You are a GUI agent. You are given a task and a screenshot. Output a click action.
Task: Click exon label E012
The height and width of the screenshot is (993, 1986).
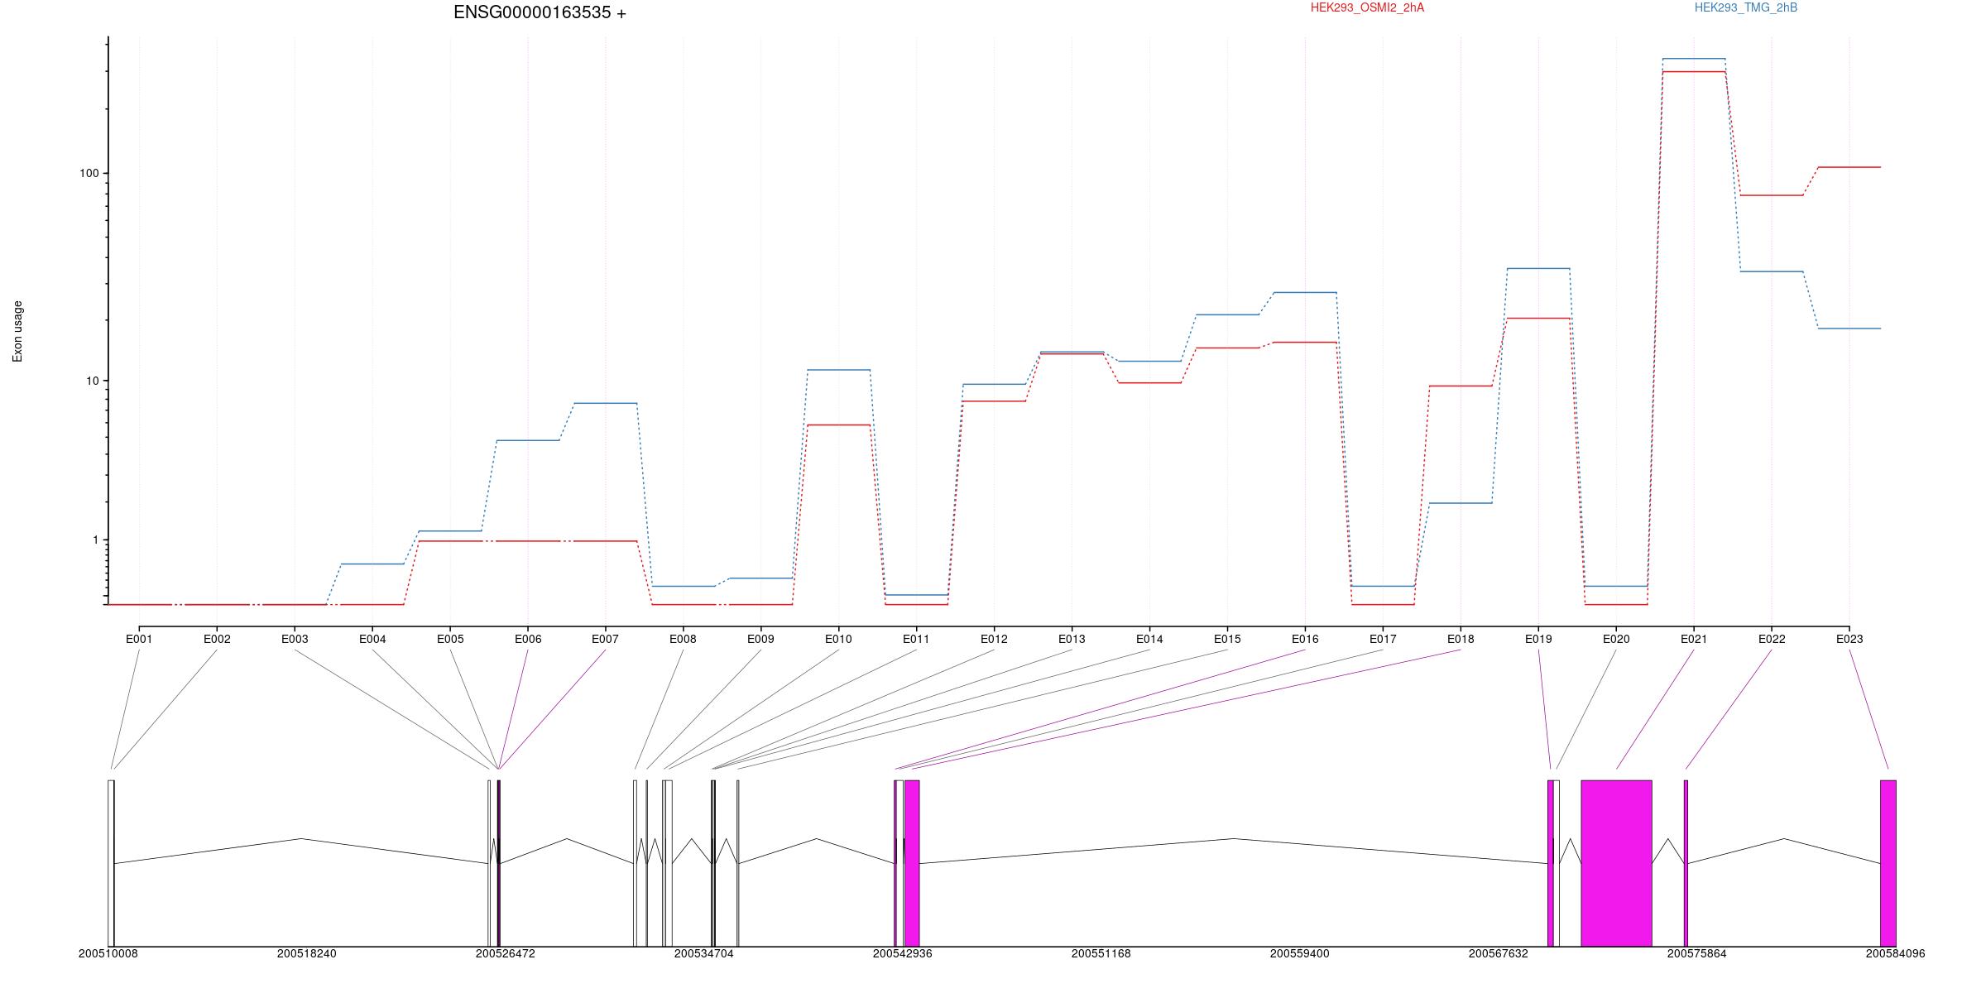(x=994, y=639)
